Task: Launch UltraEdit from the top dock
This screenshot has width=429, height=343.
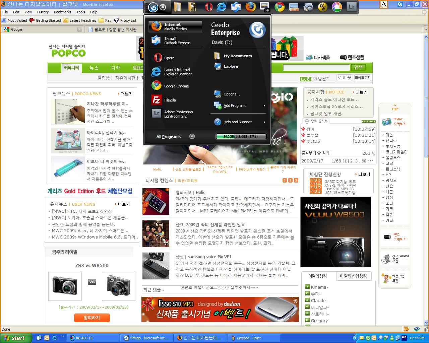Action: click(x=322, y=7)
